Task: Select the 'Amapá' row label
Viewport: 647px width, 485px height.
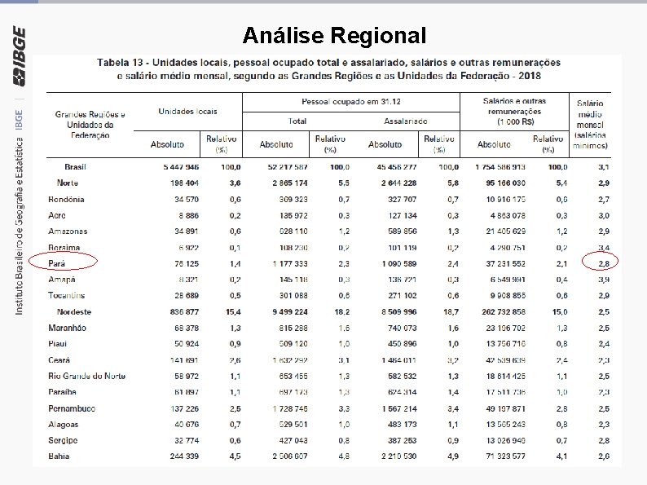Action: tap(61, 280)
